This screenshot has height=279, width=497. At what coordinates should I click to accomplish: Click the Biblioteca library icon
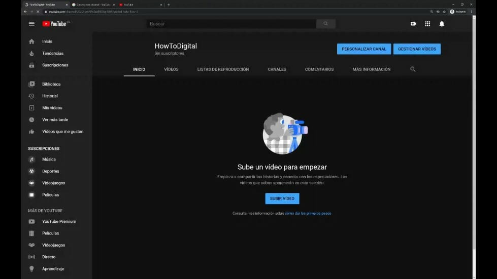[x=31, y=84]
